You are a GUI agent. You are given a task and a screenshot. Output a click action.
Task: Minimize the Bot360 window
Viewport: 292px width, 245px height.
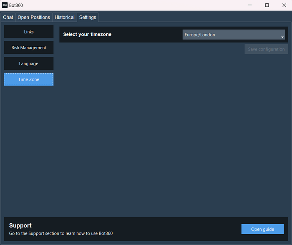point(250,5)
